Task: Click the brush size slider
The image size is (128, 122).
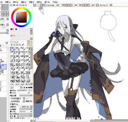Action: tap(26, 90)
